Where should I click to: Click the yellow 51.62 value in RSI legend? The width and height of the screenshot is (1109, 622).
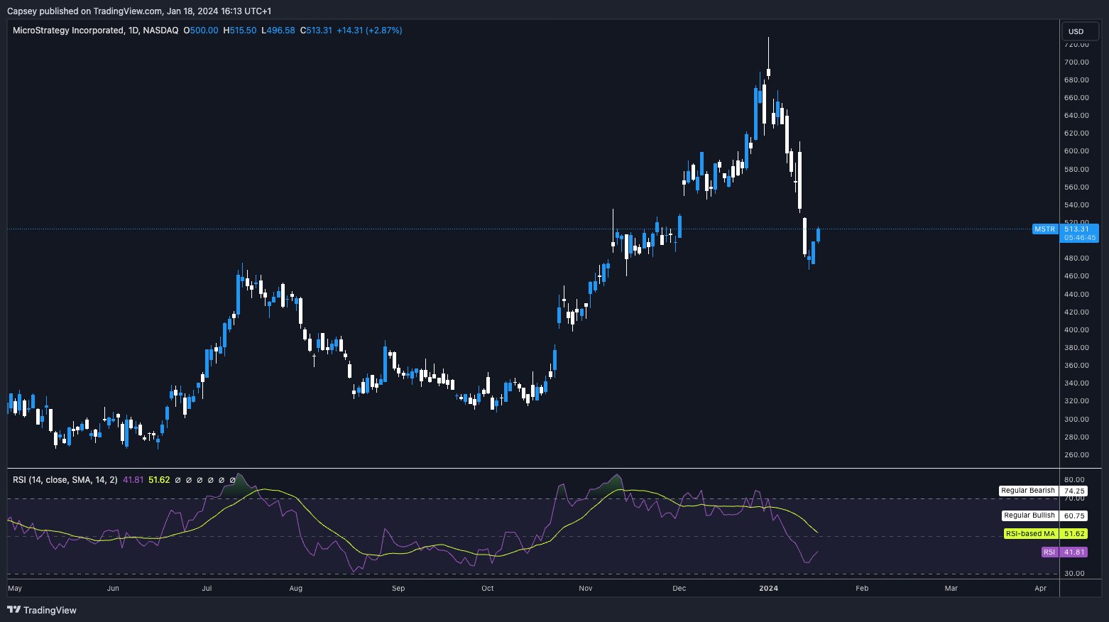click(x=159, y=480)
